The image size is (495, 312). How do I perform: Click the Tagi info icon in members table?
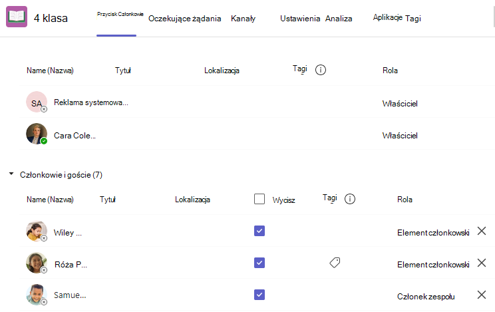(x=349, y=199)
